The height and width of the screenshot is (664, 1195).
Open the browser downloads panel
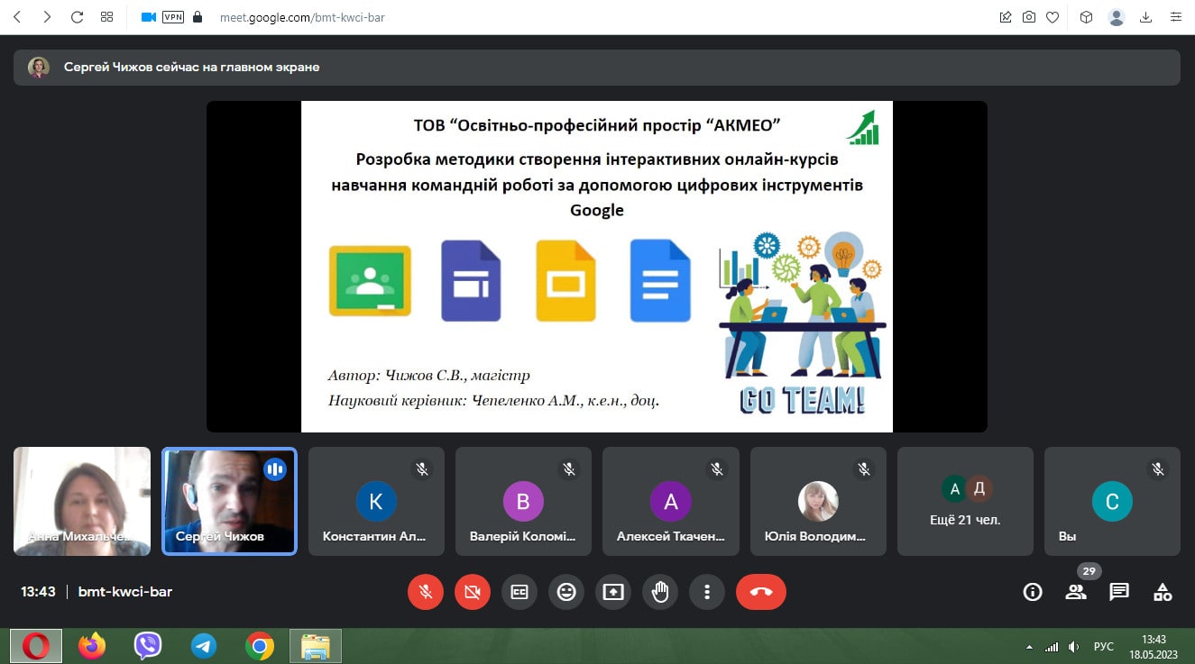(x=1146, y=17)
